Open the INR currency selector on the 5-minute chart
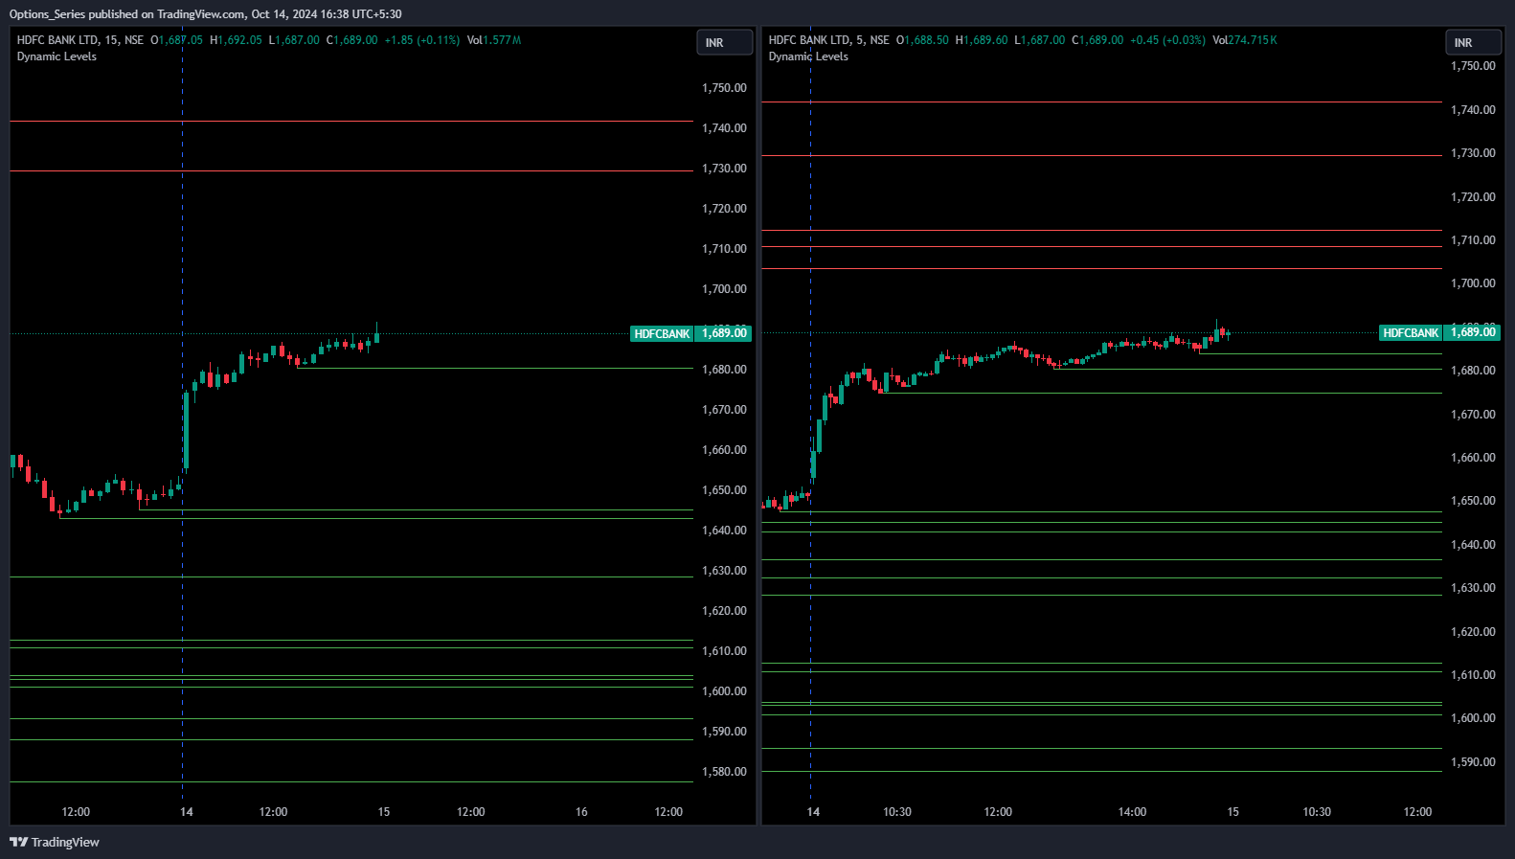Image resolution: width=1515 pixels, height=859 pixels. point(1473,43)
